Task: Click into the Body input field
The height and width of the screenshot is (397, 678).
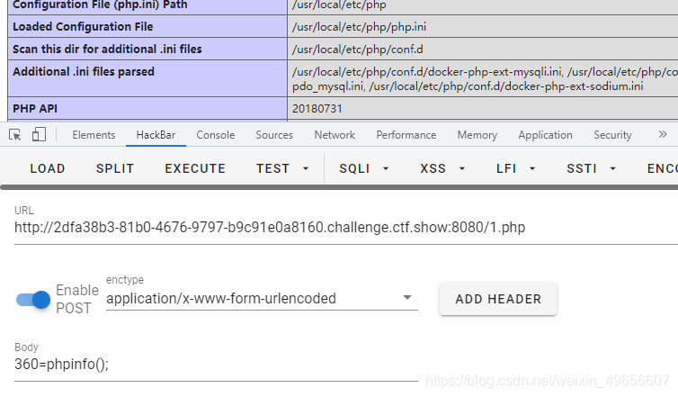Action: pos(216,364)
